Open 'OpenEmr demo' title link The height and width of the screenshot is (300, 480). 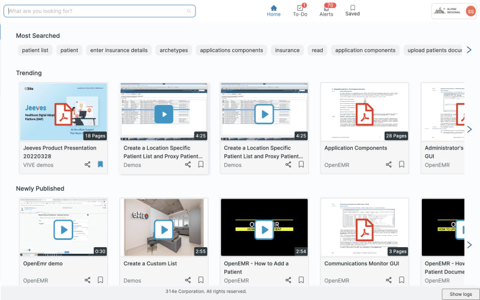point(43,263)
